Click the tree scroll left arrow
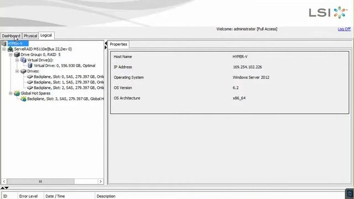 point(4,181)
